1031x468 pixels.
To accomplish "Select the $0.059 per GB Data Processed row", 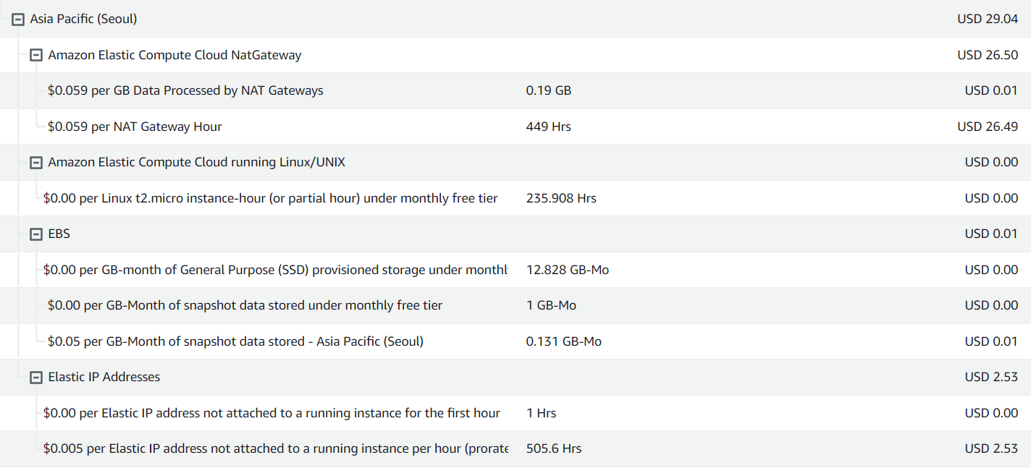I will (515, 90).
